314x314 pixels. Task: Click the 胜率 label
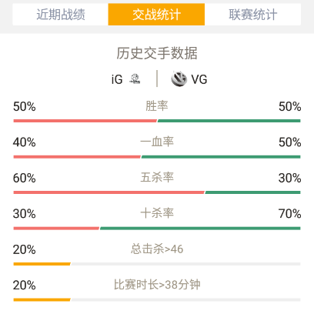coord(157,106)
